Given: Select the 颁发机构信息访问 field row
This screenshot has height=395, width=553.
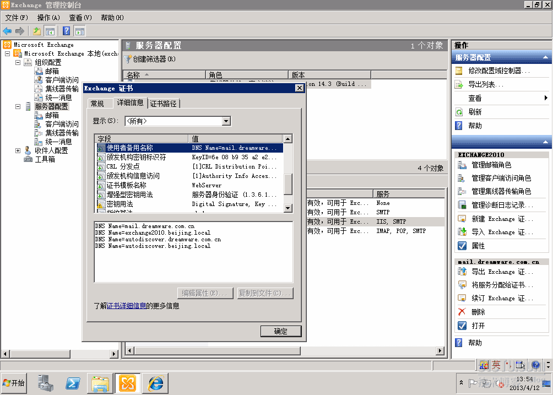Looking at the screenshot, I should [x=189, y=176].
